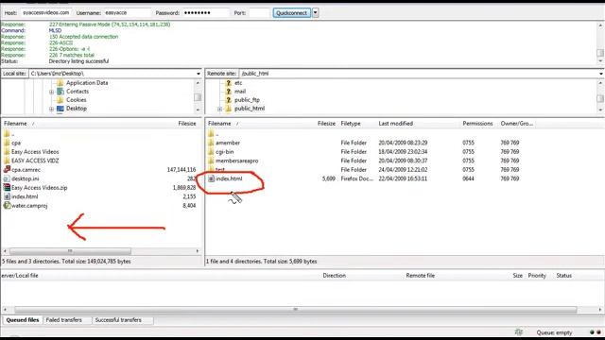Click remote amember date '20/04/2009 08:23:29'
The image size is (605, 340).
403,143
